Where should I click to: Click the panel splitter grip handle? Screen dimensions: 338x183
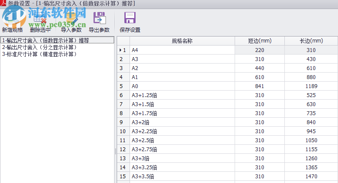click(x=115, y=151)
